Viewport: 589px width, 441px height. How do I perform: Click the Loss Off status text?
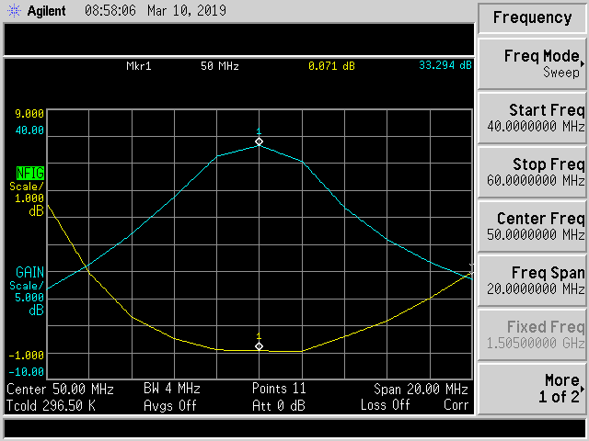click(385, 405)
